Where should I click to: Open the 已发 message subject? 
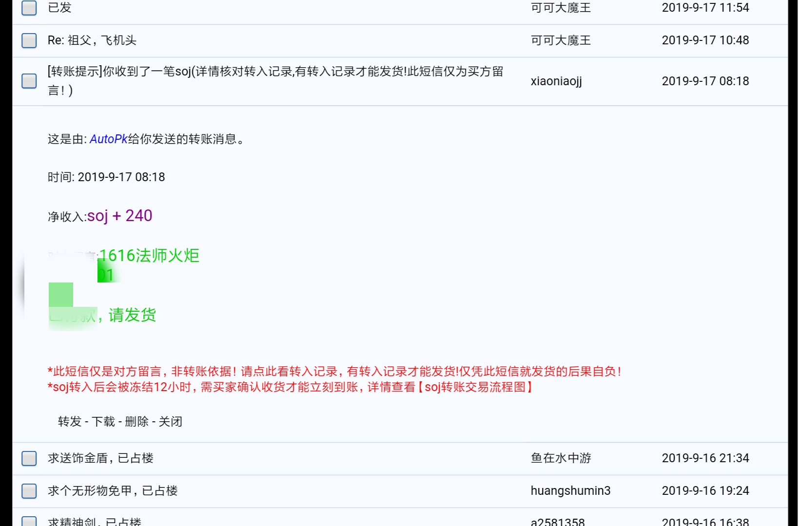click(59, 8)
